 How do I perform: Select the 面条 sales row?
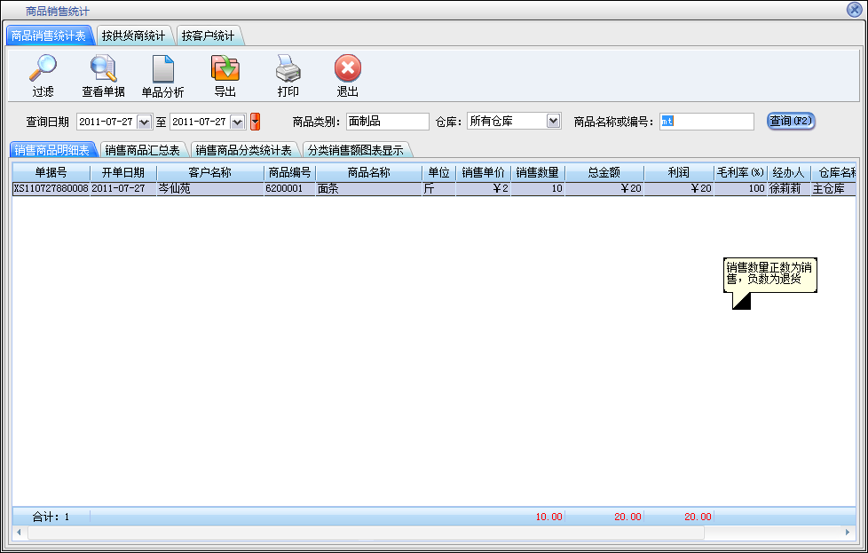pos(367,189)
